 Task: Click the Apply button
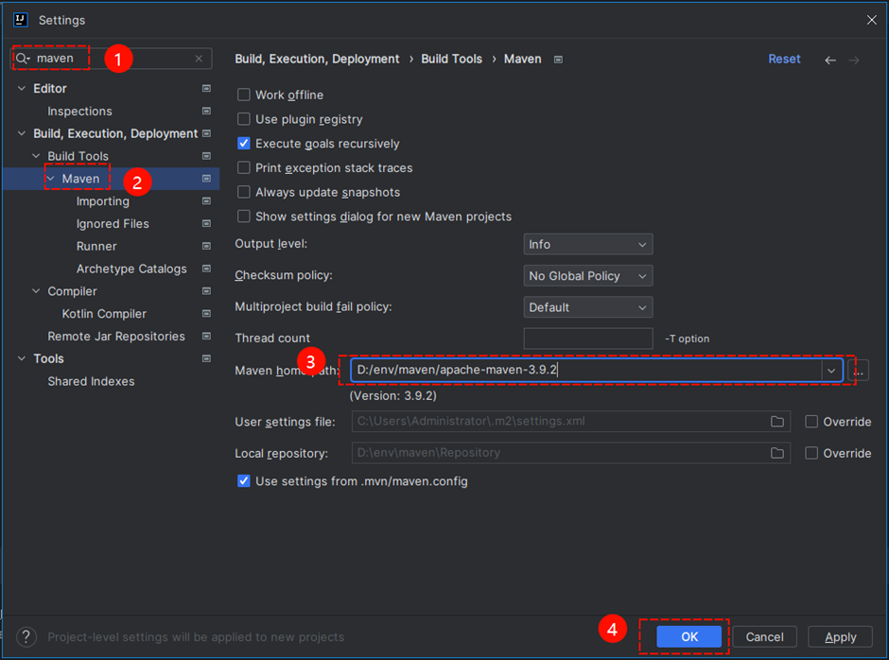[840, 636]
